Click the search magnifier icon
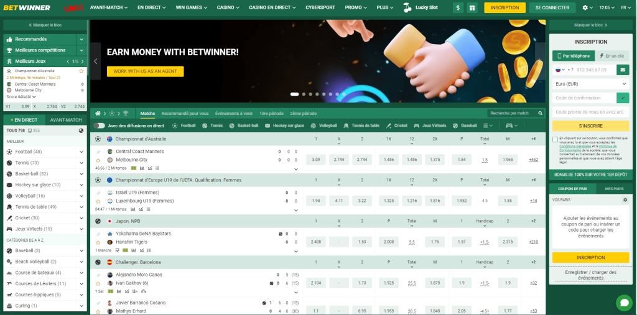Viewport: 637px width, 315px height. pos(541,113)
